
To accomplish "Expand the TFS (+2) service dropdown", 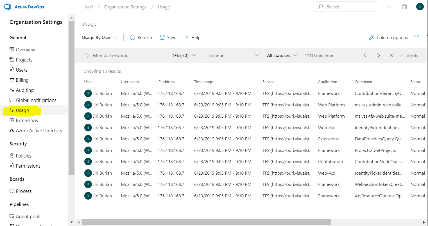I will point(184,55).
